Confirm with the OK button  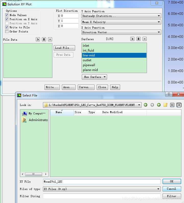tap(172, 181)
